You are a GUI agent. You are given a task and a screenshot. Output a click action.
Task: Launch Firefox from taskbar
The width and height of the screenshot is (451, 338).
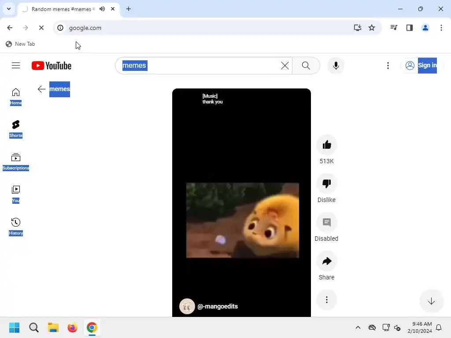click(x=73, y=327)
